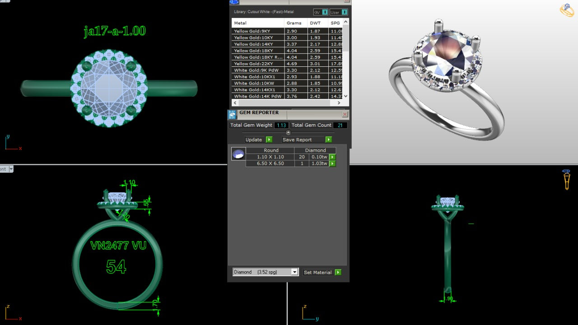578x325 pixels.
Task: Select the White Gold:10KX1 row
Action: [287, 77]
